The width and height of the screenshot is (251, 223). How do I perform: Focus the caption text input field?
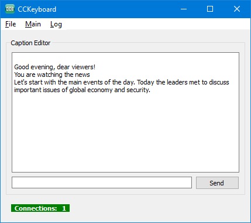(102, 183)
